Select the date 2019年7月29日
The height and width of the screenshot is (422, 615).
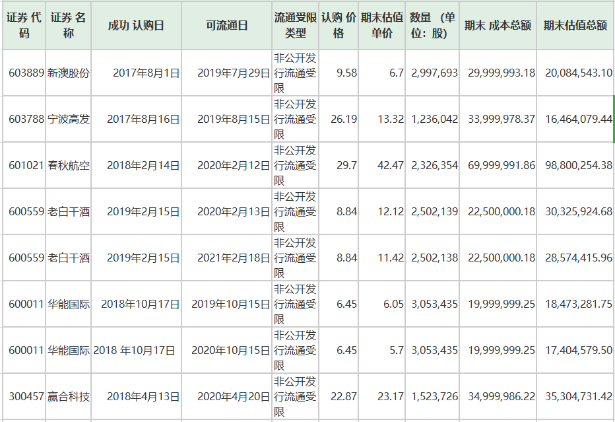click(x=234, y=73)
